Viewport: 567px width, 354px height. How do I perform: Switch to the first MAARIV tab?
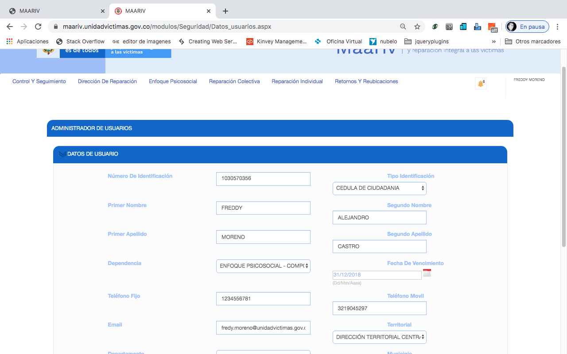pos(55,11)
